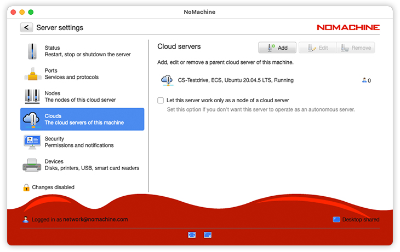400x252 pixels.
Task: Click the Desktop shared icon
Action: [x=336, y=220]
